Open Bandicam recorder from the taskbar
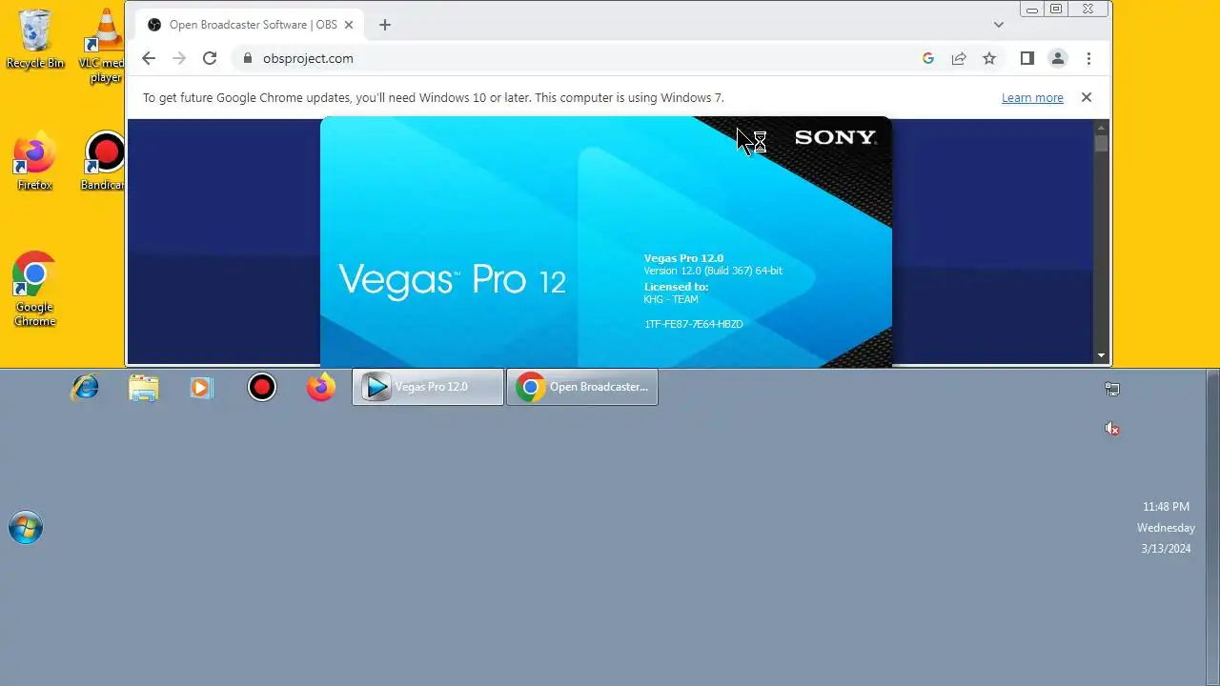This screenshot has height=686, width=1220. [x=261, y=387]
